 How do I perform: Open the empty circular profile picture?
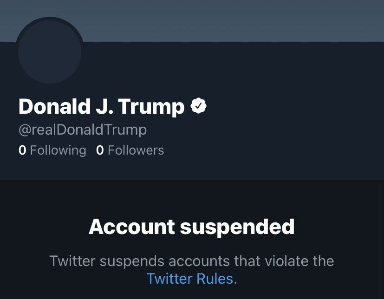[x=50, y=52]
